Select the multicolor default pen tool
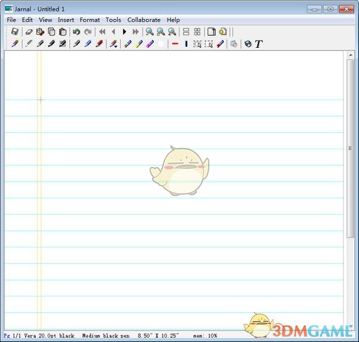The width and height of the screenshot is (359, 342). click(x=15, y=44)
